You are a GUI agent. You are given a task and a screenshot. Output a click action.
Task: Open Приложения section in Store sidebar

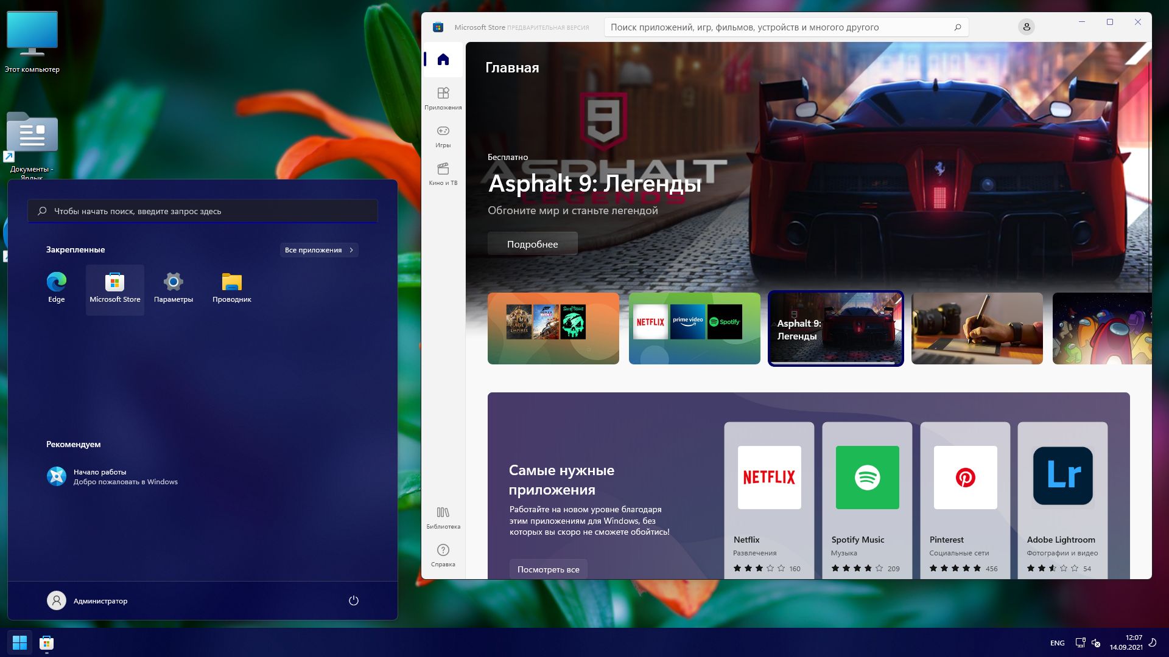[443, 98]
